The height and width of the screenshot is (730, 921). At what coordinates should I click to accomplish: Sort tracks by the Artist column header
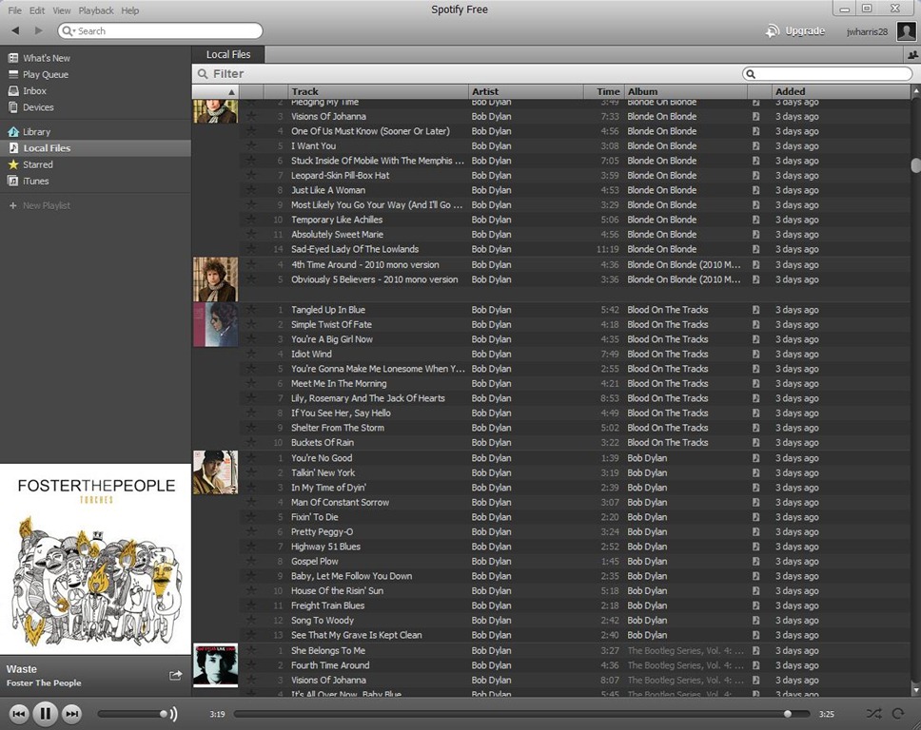pyautogui.click(x=524, y=91)
